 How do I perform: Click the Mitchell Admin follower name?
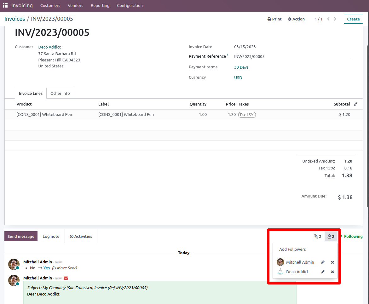click(x=300, y=262)
